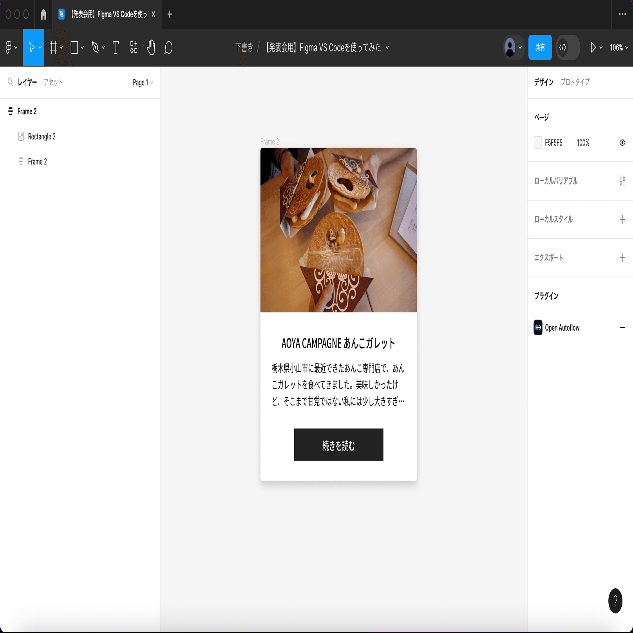Open a new tab with plus icon

tap(170, 14)
